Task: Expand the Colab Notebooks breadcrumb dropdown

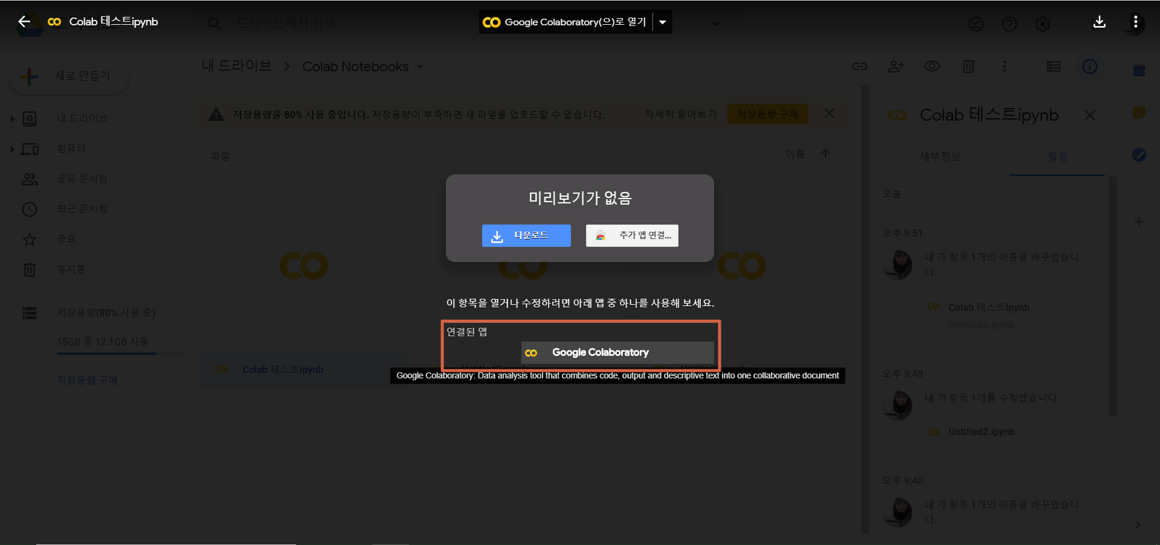Action: point(420,67)
